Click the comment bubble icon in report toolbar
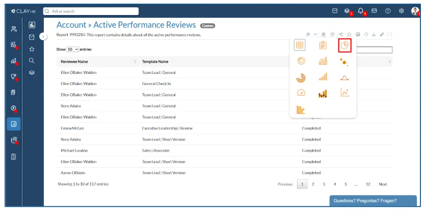 [308, 34]
